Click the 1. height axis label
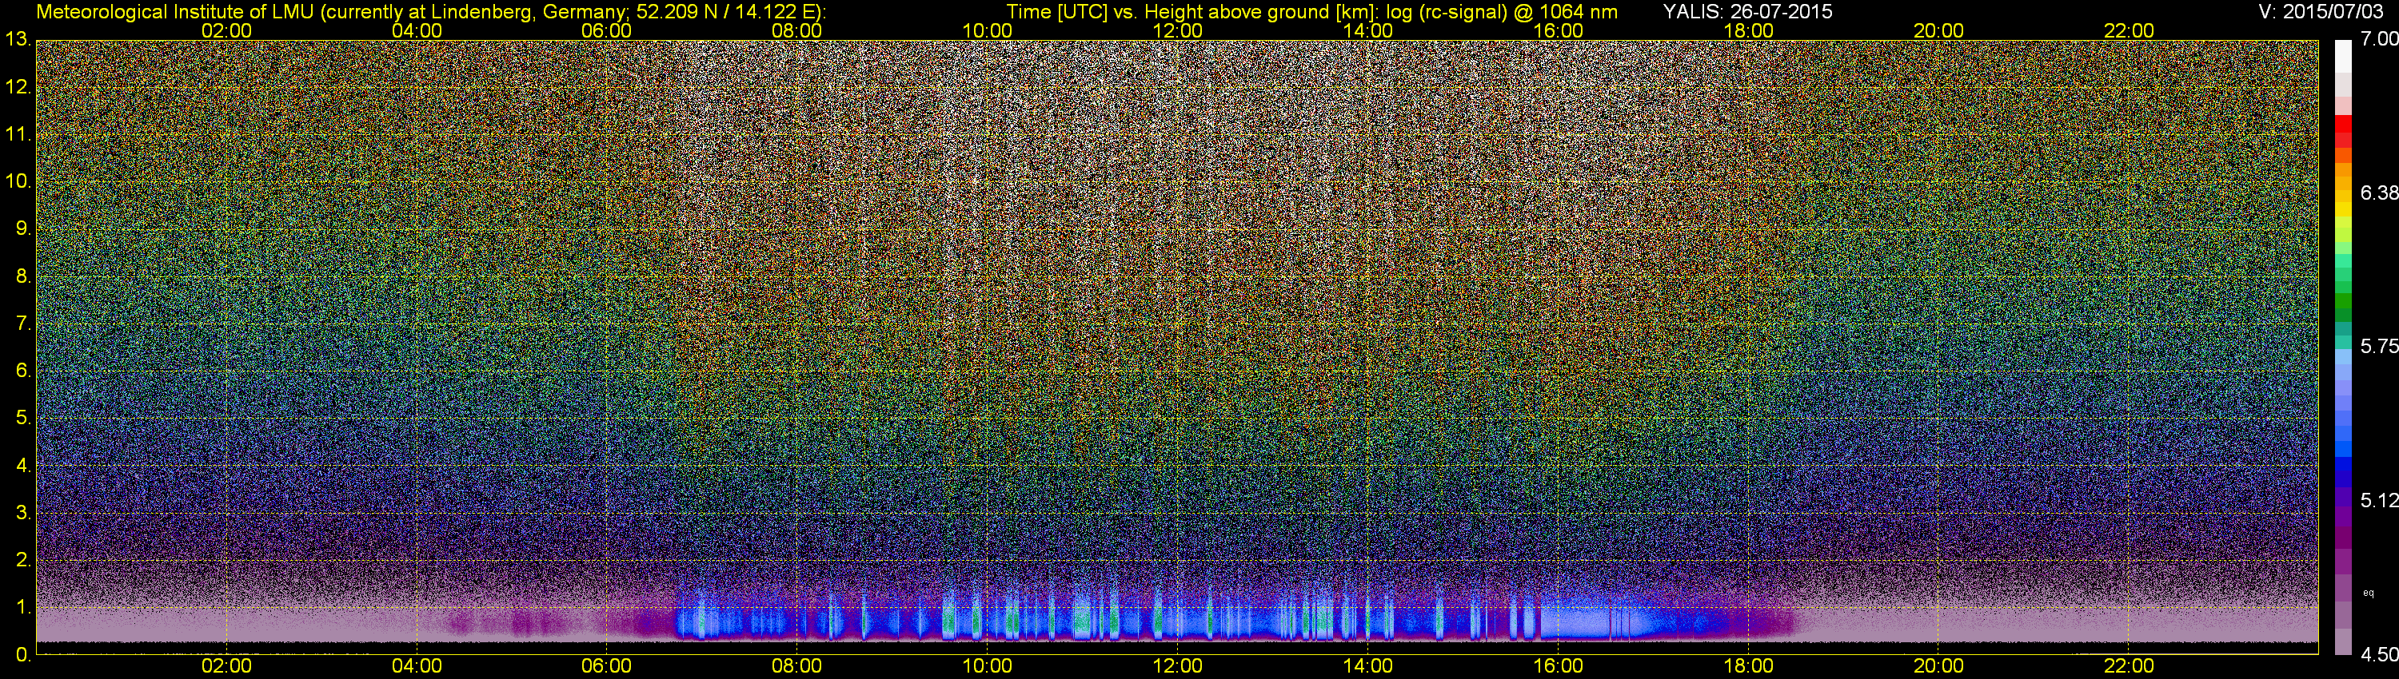The height and width of the screenshot is (679, 2399). coord(23,607)
